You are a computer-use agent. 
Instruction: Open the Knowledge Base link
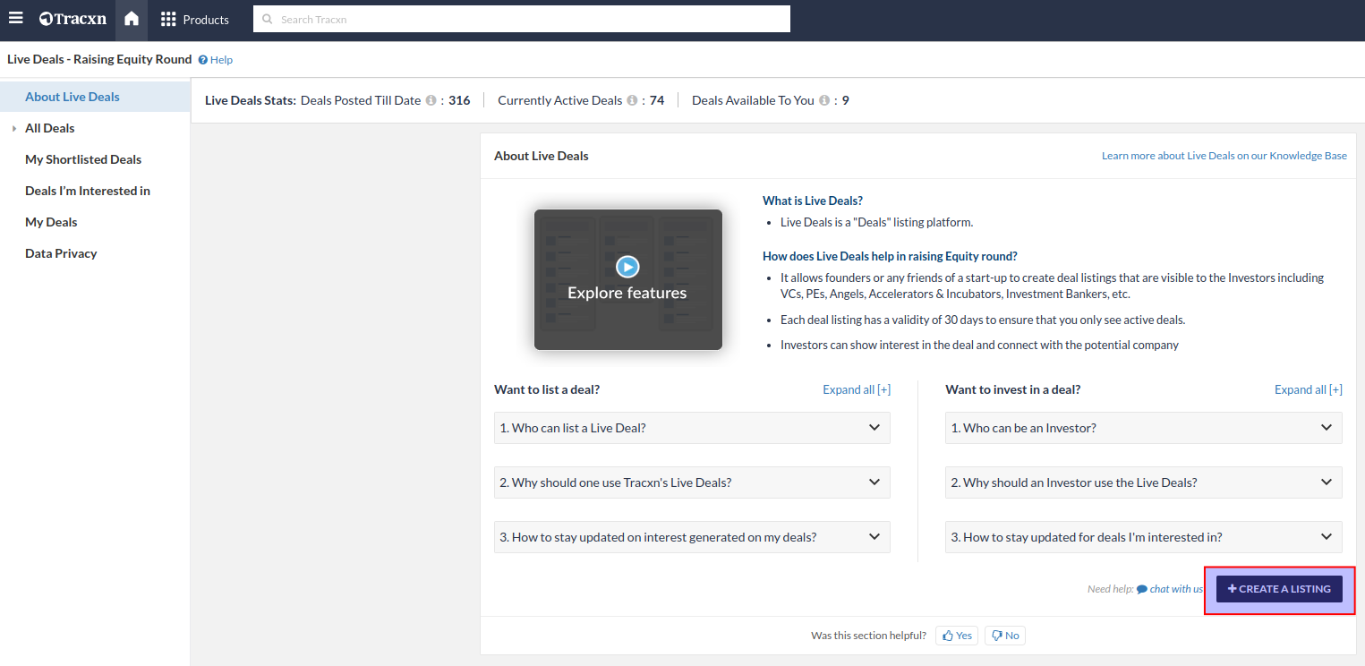click(x=1224, y=156)
